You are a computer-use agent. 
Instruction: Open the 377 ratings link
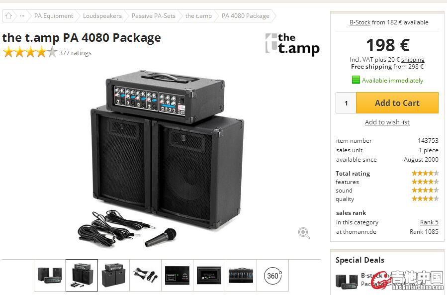75,53
